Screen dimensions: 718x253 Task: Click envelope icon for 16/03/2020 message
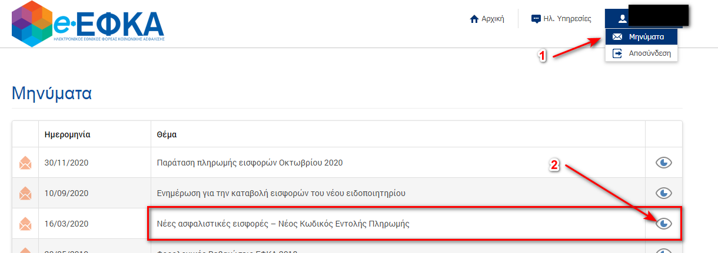coord(25,224)
